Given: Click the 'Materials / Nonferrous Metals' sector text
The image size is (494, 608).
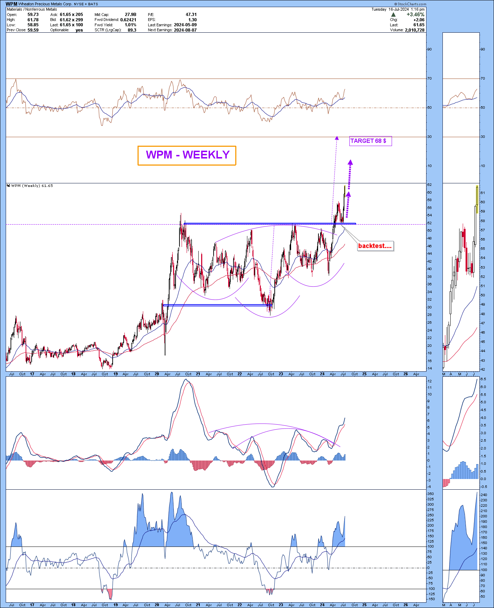Looking at the screenshot, I should pos(32,9).
